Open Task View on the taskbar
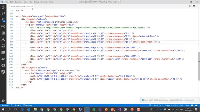Screen dimensions: 200x112 pyautogui.click(x=16, y=109)
